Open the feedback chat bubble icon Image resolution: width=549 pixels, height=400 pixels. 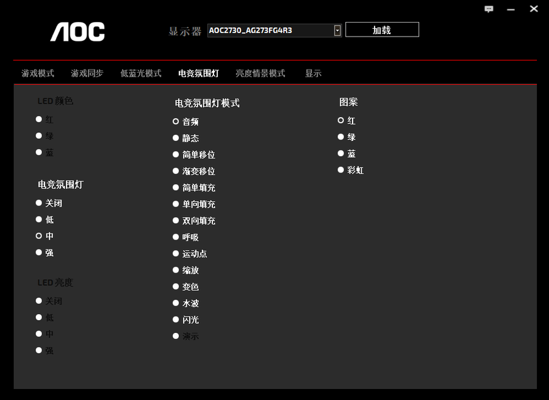tap(489, 9)
